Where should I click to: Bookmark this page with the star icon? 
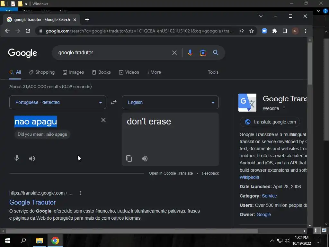[252, 31]
